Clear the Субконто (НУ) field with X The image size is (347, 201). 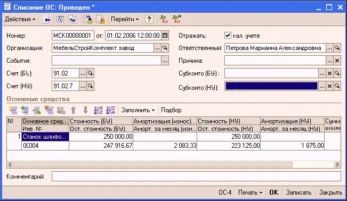(329, 86)
